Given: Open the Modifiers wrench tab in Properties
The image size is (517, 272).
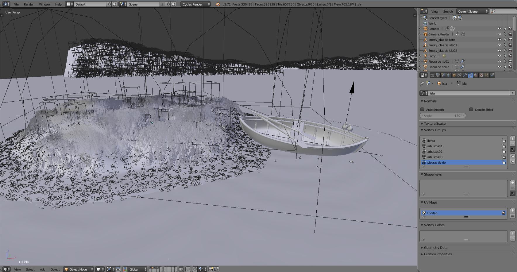Looking at the screenshot, I should pyautogui.click(x=465, y=75).
